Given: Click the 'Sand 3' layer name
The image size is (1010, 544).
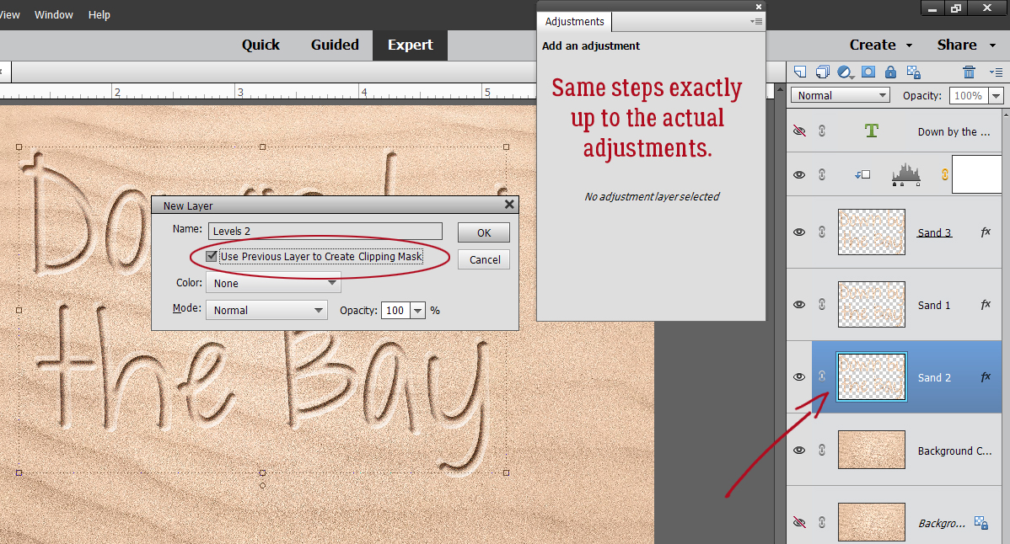Looking at the screenshot, I should click(934, 232).
